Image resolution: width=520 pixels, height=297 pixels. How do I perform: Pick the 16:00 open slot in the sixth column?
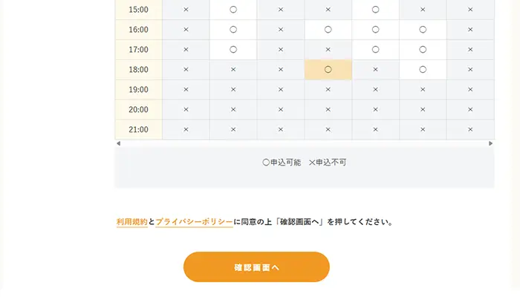click(x=423, y=30)
